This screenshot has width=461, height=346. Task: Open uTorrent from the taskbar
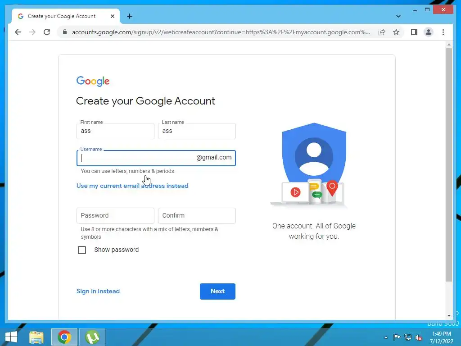[x=92, y=337]
